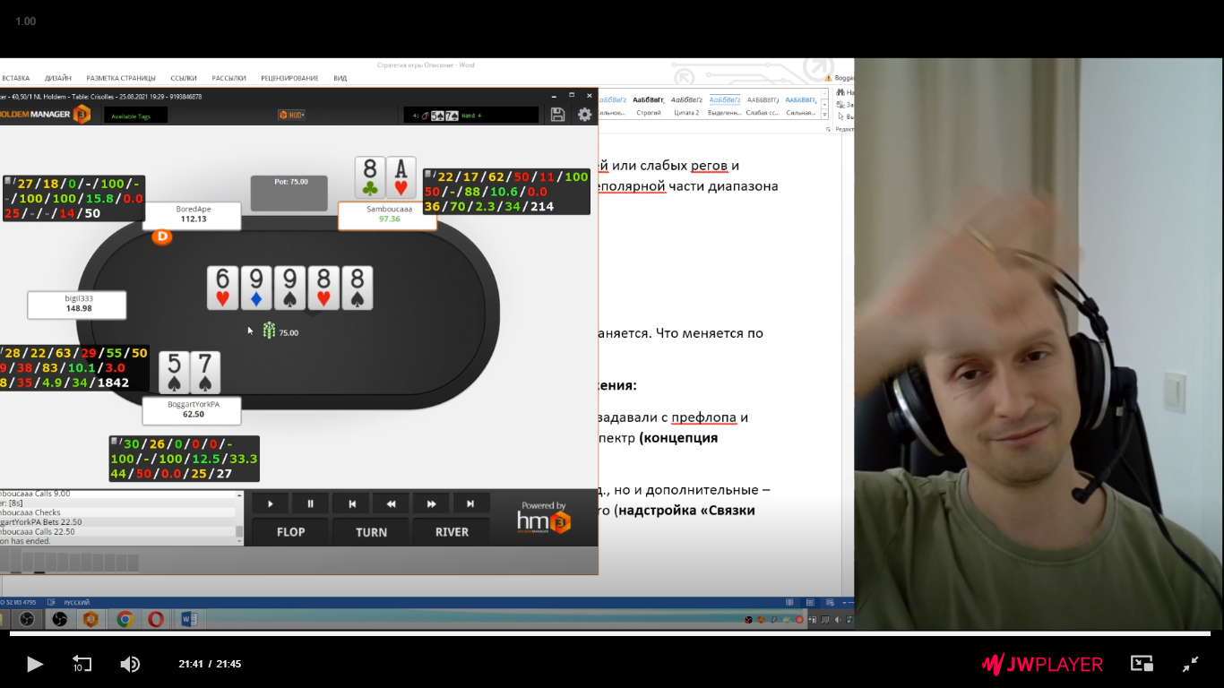This screenshot has width=1224, height=688.
Task: Click the bigil333 player box
Action: pyautogui.click(x=78, y=304)
